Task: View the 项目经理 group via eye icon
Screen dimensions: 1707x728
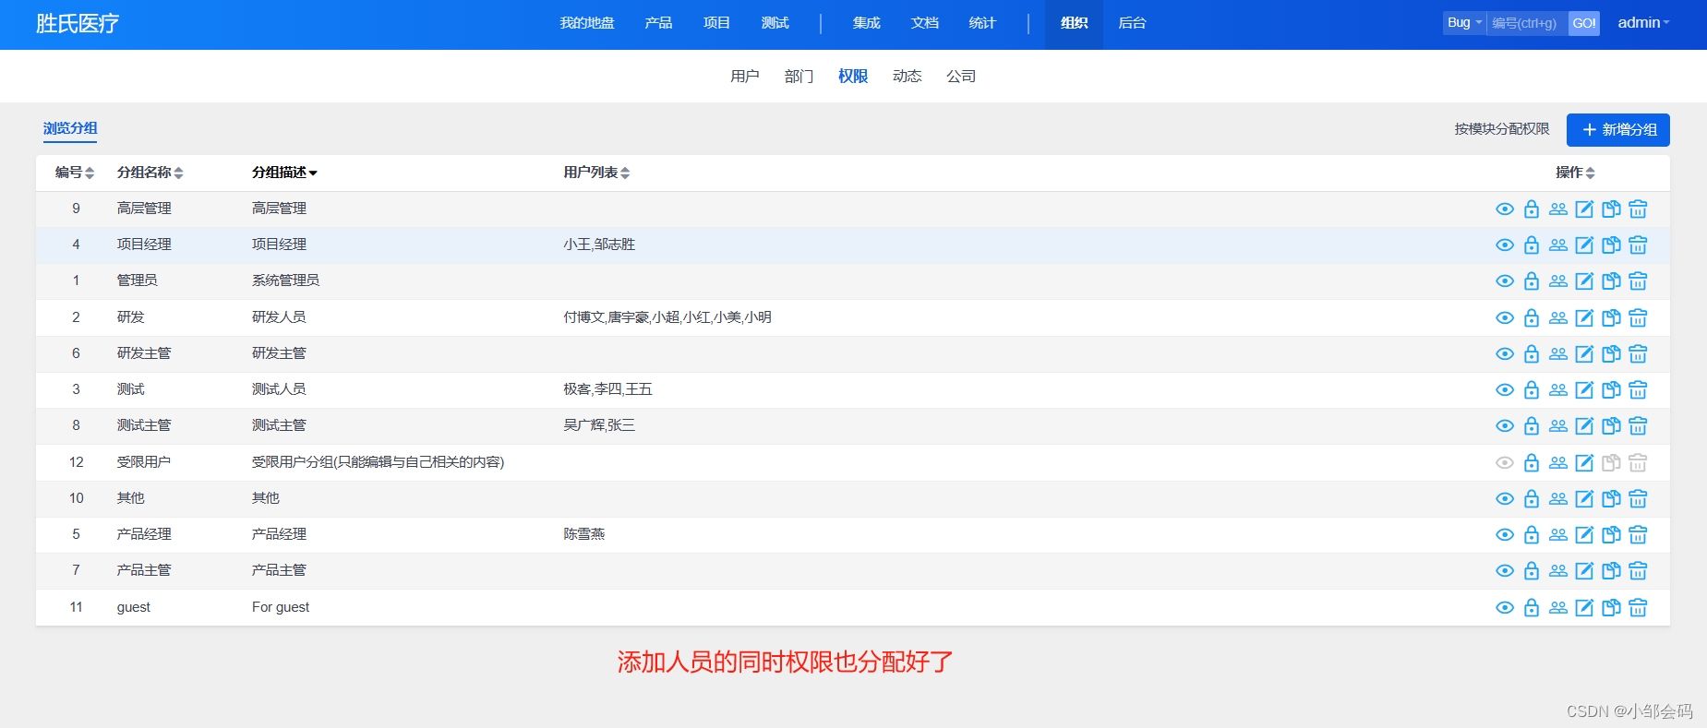Action: (x=1505, y=245)
